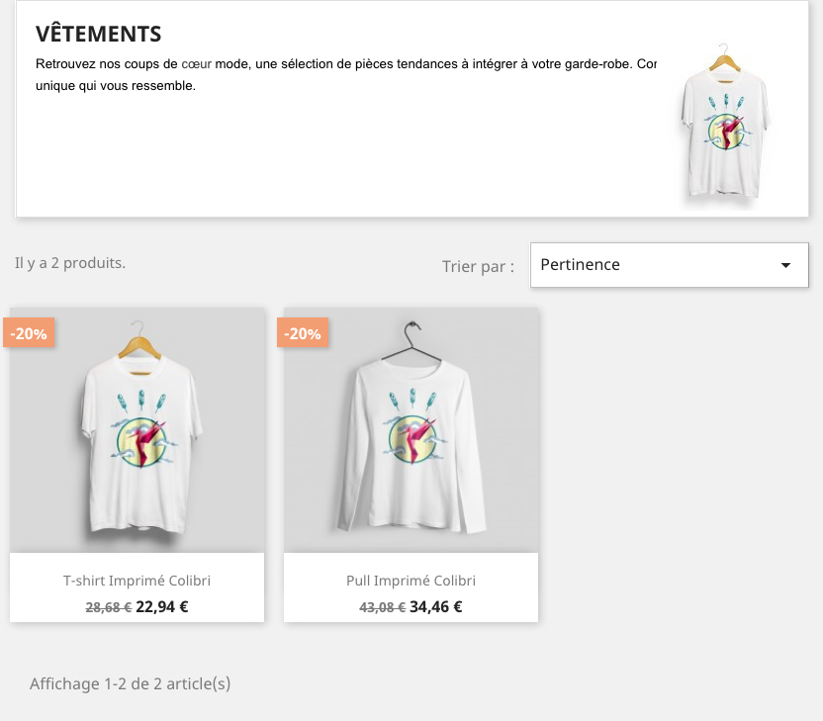Image resolution: width=823 pixels, height=721 pixels.
Task: Open the T-shirt Imprimé Colibri product link
Action: click(137, 581)
